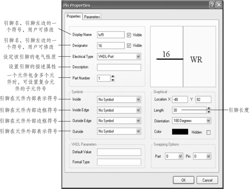
Task: Increase Part Number with up arrow
Action: click(113, 76)
